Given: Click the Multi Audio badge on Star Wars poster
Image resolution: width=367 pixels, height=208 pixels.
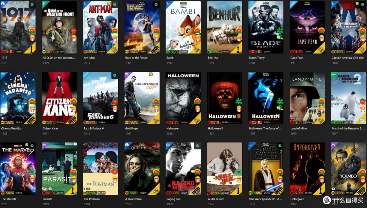Looking at the screenshot, I should pos(266,145).
